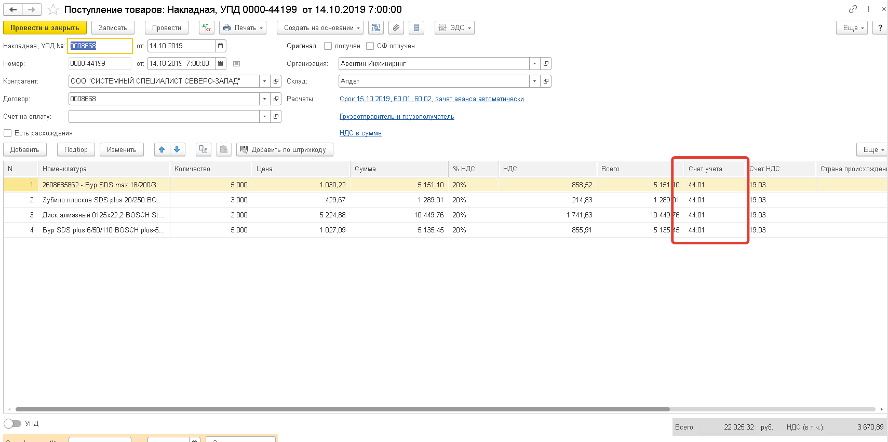
Task: Toggle the УПД switch
Action: [12, 423]
